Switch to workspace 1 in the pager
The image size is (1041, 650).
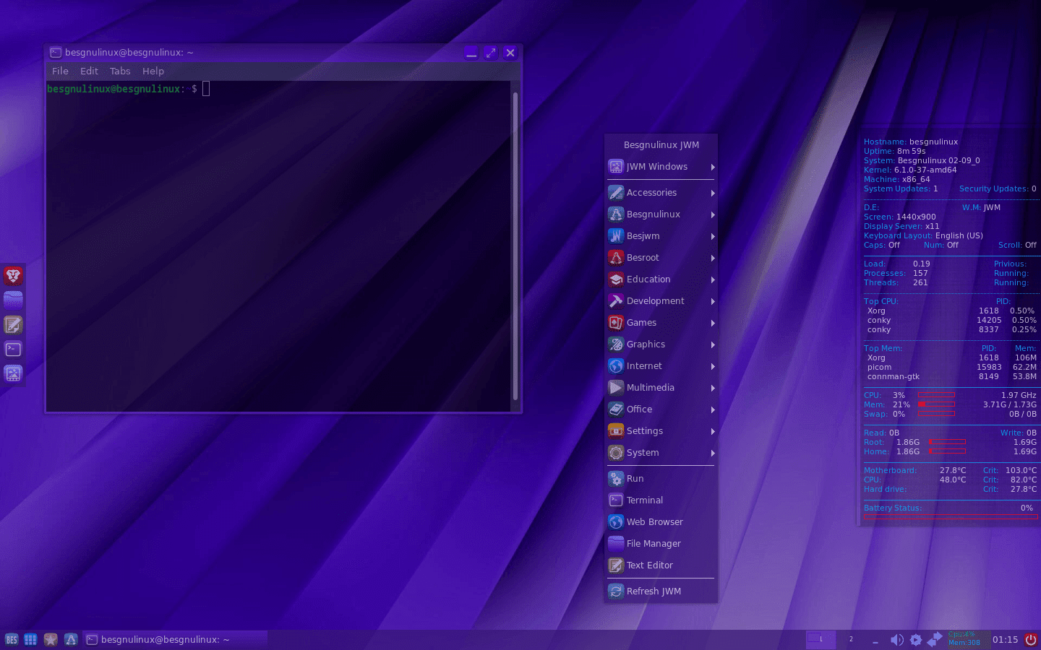(x=821, y=639)
